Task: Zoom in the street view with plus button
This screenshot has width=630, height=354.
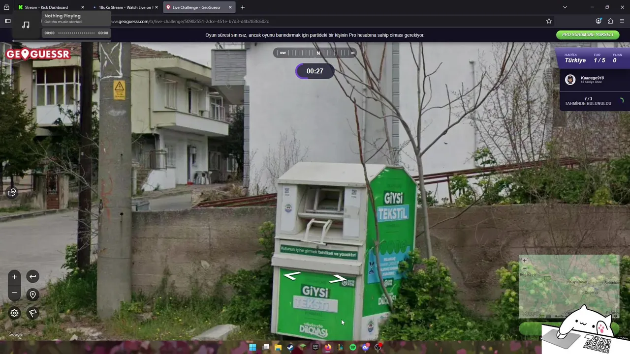Action: pos(14,277)
